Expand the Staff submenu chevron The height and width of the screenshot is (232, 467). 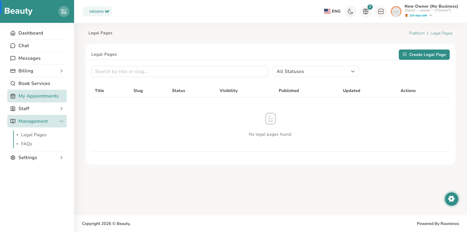click(61, 109)
